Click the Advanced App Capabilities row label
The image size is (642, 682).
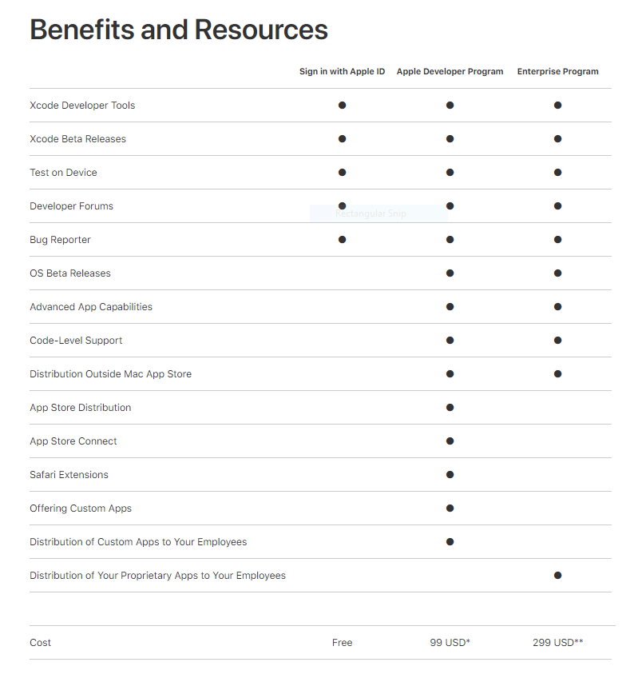(91, 307)
